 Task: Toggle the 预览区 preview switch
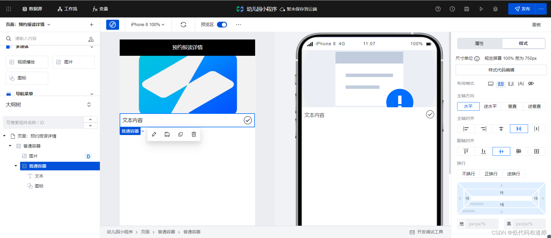[222, 25]
